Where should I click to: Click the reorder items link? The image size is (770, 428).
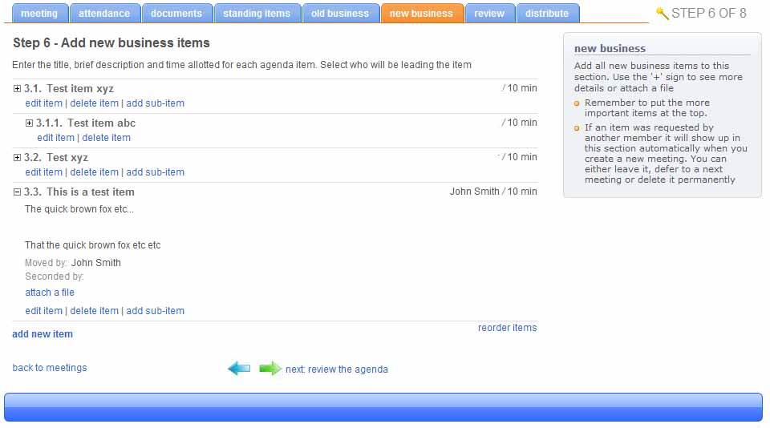507,328
